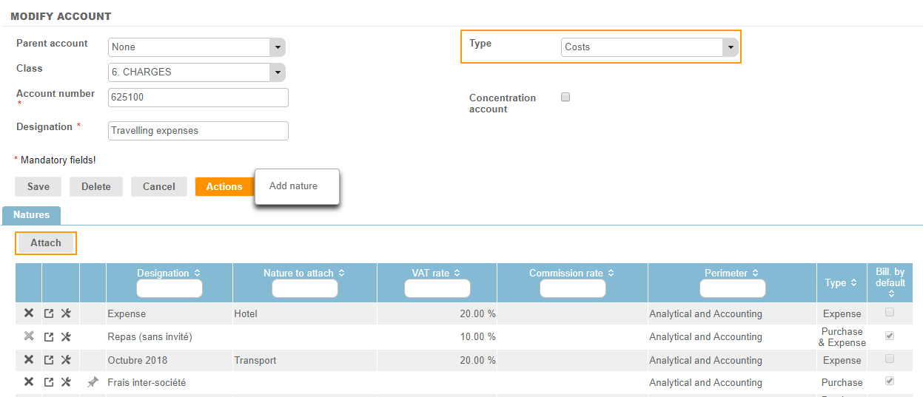Image resolution: width=923 pixels, height=397 pixels.
Task: Click pin icon beside Frais inter-société
Action: [x=93, y=382]
